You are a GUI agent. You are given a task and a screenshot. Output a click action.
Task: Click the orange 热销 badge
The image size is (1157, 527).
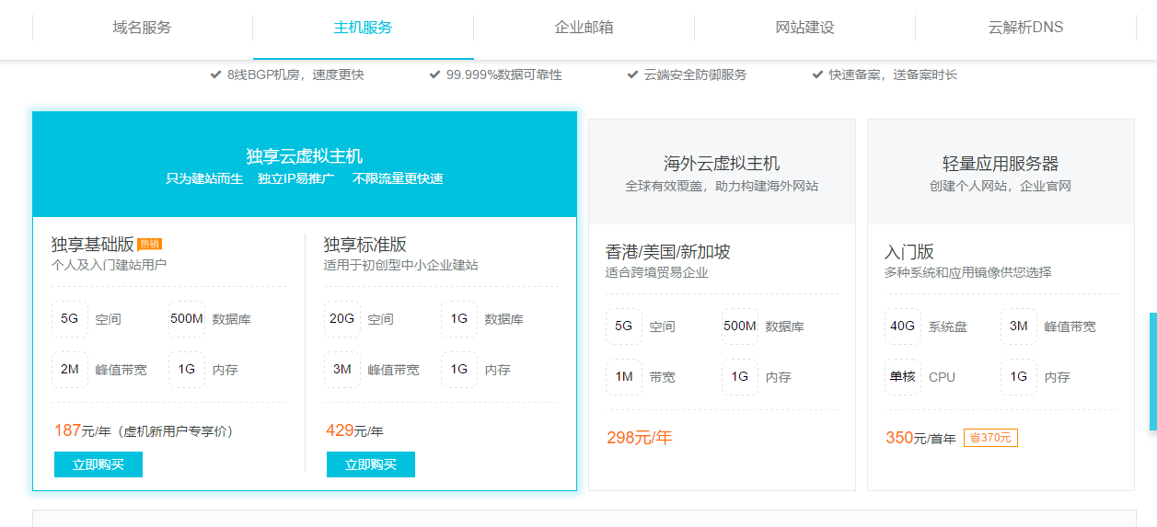point(149,245)
